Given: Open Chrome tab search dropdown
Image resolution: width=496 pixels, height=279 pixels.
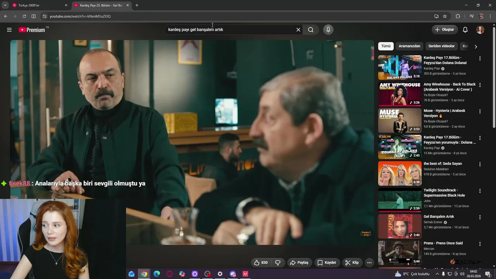Looking at the screenshot, I should pyautogui.click(x=5, y=5).
